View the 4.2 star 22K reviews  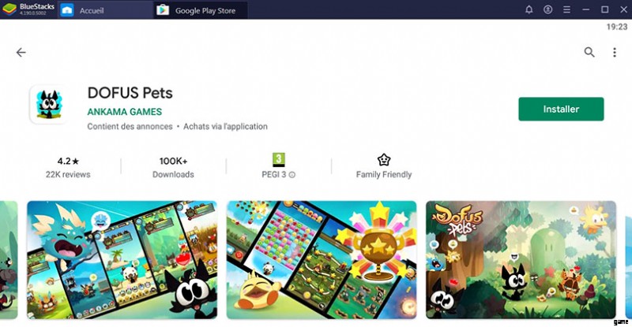tap(68, 167)
